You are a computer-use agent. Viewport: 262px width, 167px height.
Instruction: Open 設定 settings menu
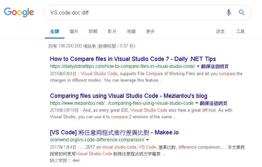pyautogui.click(x=221, y=31)
